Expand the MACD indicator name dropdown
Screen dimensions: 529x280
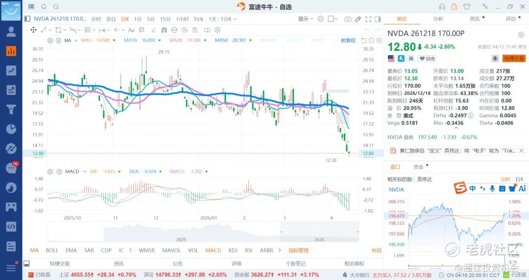pyautogui.click(x=85, y=172)
